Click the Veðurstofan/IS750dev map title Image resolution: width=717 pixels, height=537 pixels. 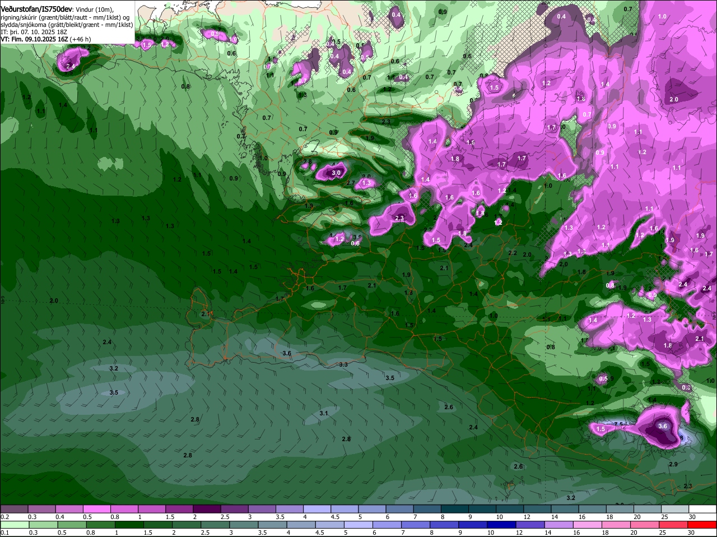pyautogui.click(x=36, y=9)
